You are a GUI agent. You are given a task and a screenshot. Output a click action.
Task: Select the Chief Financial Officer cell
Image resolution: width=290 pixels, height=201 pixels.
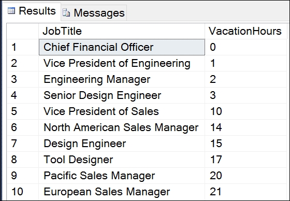click(122, 47)
